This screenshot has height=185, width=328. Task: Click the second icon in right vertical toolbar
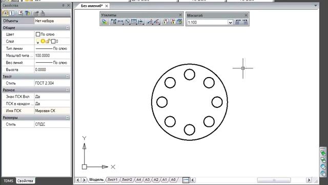click(323, 160)
